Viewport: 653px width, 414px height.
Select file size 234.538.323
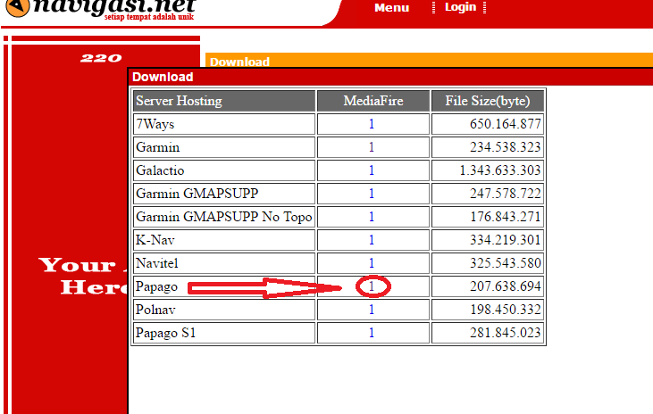[x=505, y=147]
